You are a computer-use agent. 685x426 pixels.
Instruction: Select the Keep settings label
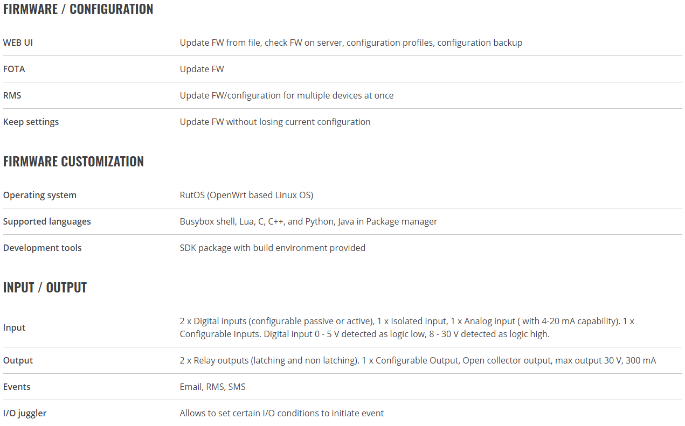click(31, 122)
